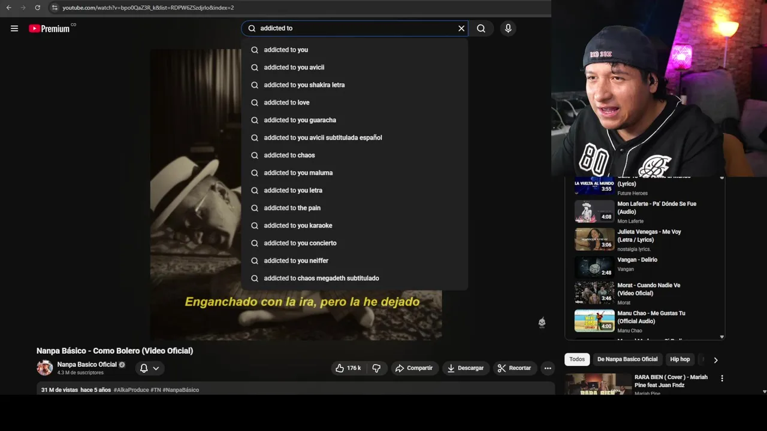Reload the page with the browser refresh icon

click(x=37, y=8)
